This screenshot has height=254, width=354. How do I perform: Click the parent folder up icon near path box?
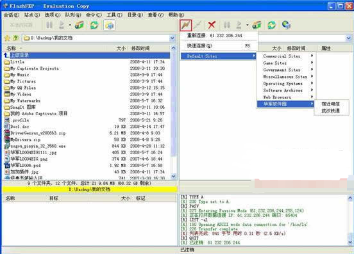15,38
